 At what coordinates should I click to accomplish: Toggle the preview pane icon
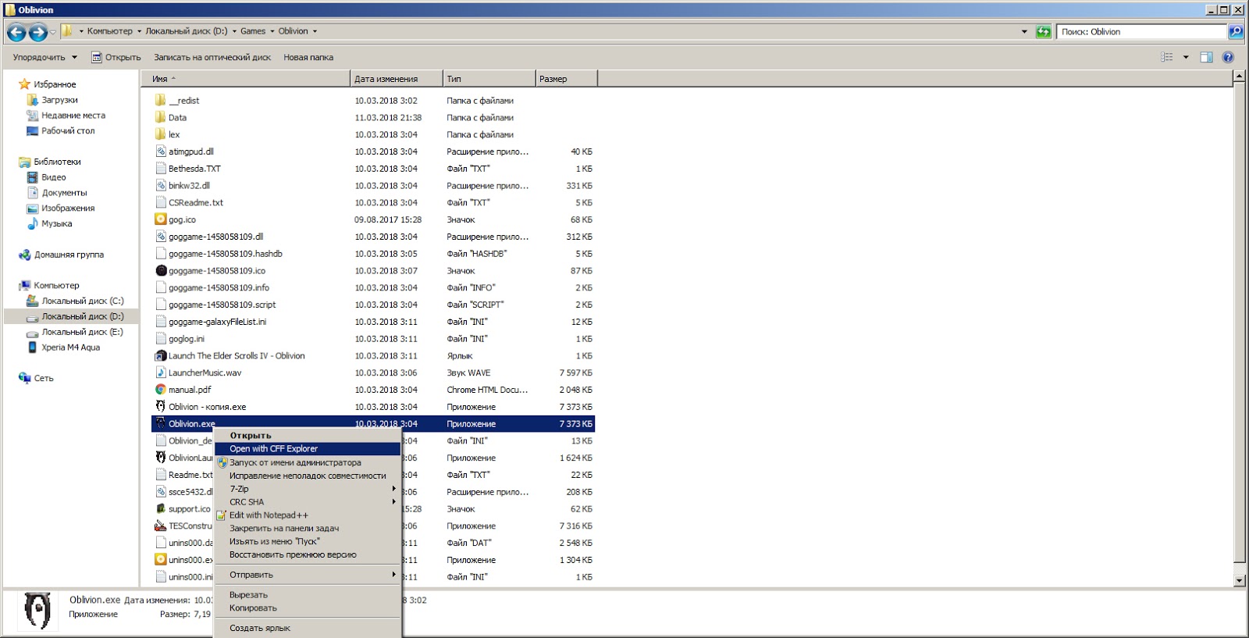point(1206,57)
